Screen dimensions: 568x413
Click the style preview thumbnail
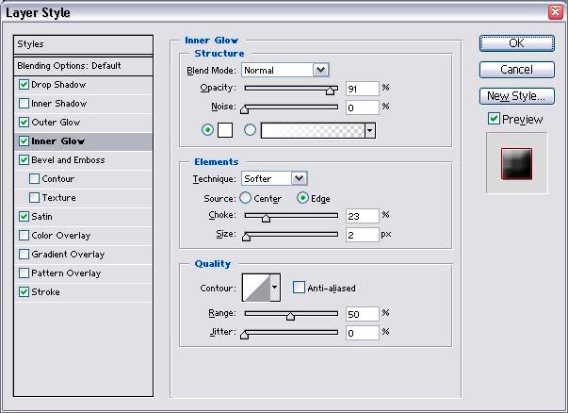(517, 163)
